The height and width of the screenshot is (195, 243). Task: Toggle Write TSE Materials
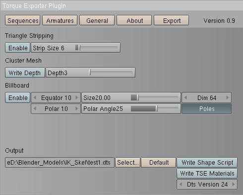[x=207, y=174]
